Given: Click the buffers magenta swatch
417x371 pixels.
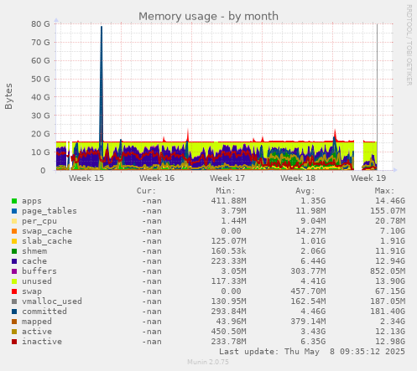Looking at the screenshot, I should point(14,271).
